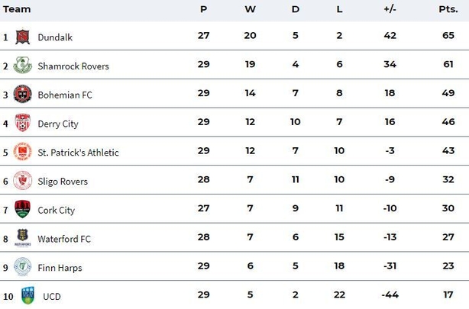Open the Finn Harps crest icon
Viewport: 469px width, 309px height.
coord(22,266)
